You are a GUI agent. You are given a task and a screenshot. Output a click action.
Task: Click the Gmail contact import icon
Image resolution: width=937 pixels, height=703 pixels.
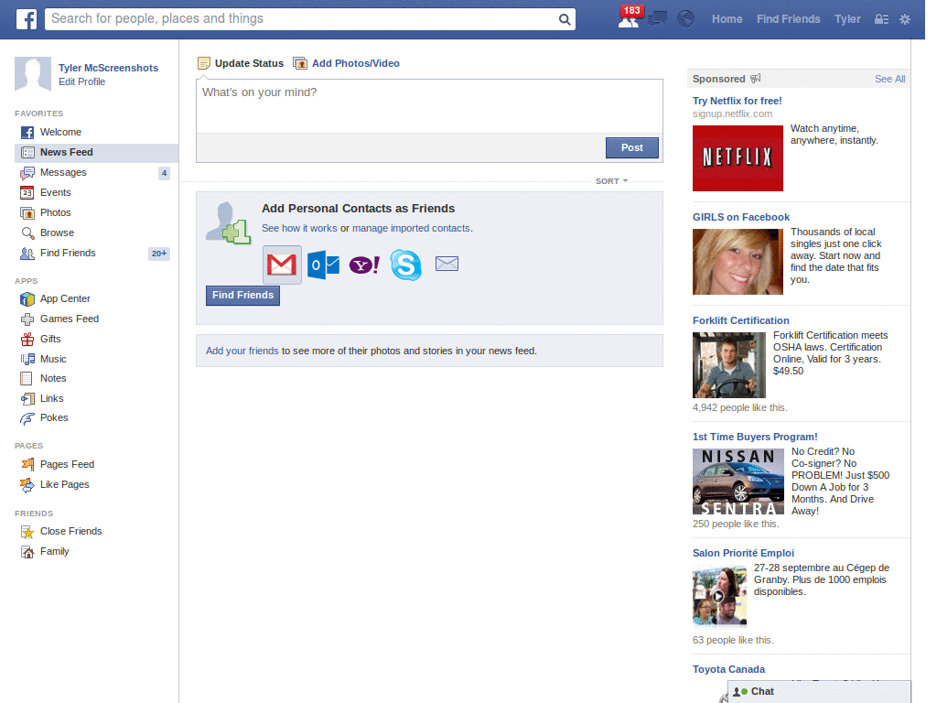282,265
